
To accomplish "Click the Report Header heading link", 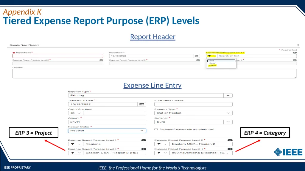I will click(x=153, y=37).
